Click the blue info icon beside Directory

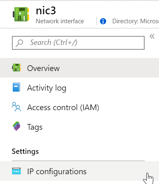click(x=103, y=21)
